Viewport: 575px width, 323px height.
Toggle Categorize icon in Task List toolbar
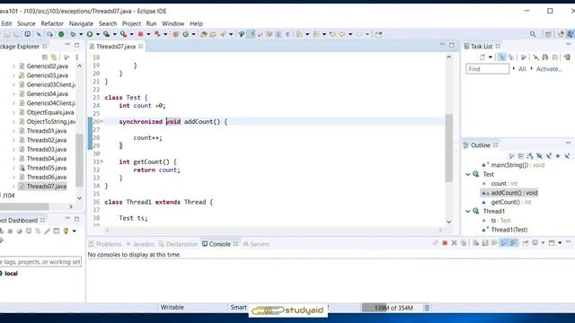[501, 57]
